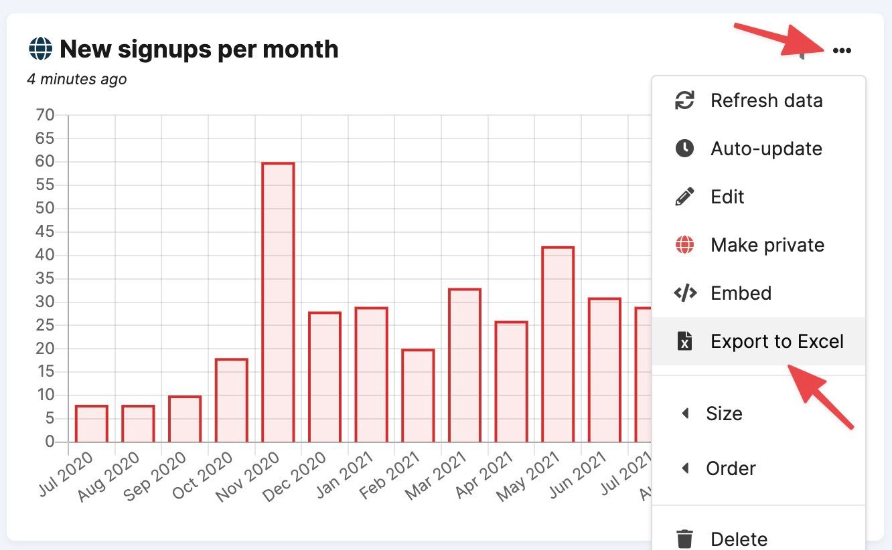
Task: Choose Make private from the menu
Action: click(767, 245)
